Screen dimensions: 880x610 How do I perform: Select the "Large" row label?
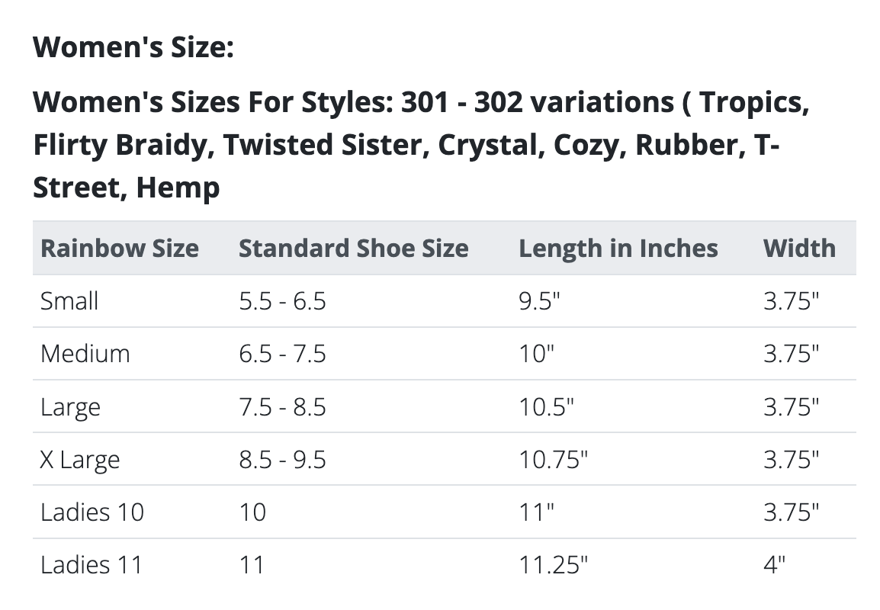pyautogui.click(x=70, y=407)
